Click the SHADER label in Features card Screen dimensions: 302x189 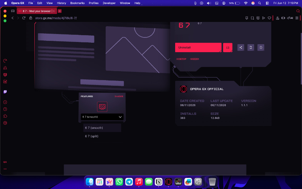(119, 96)
